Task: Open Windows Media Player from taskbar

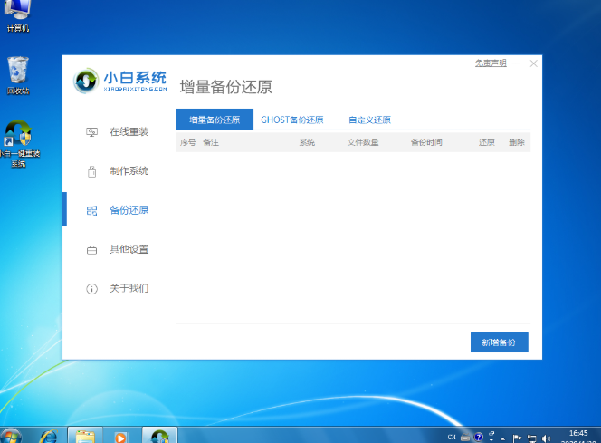Action: coord(121,436)
